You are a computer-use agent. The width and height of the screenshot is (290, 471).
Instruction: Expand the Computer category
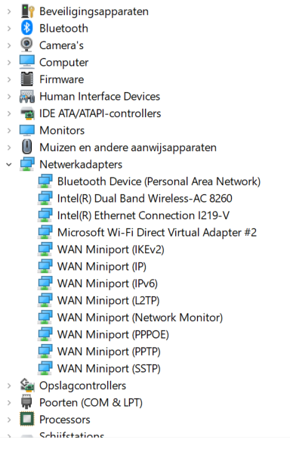(x=9, y=62)
